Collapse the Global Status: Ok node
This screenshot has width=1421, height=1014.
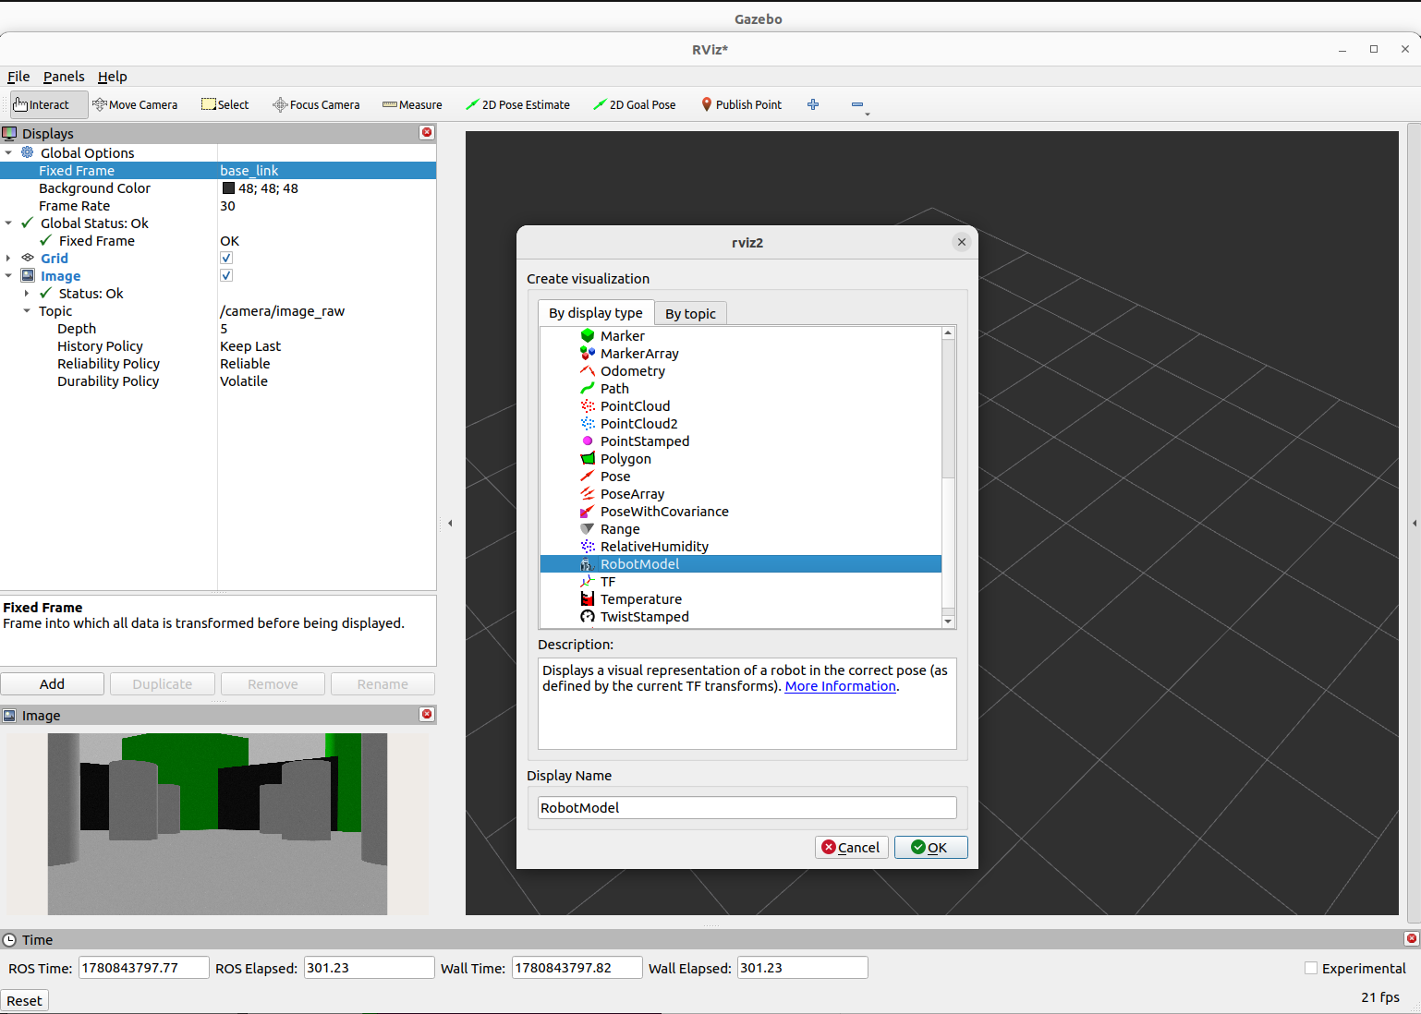pos(8,223)
